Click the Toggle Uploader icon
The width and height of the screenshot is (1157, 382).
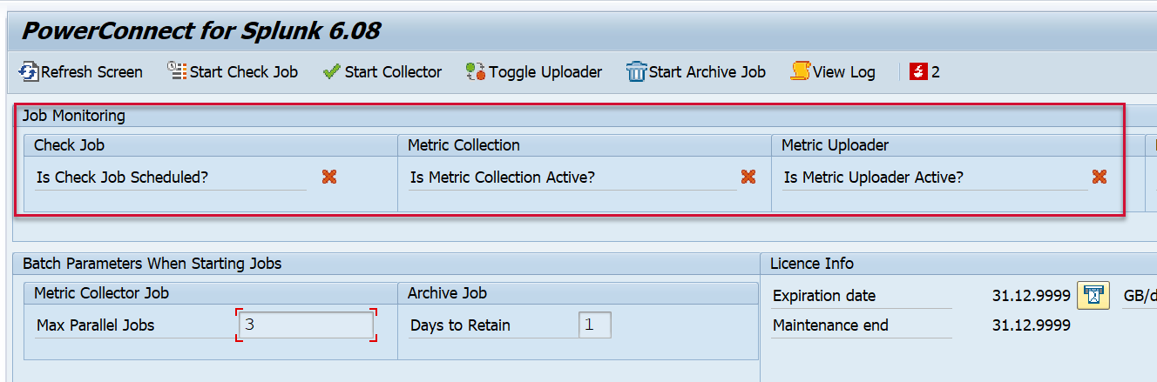click(x=475, y=71)
